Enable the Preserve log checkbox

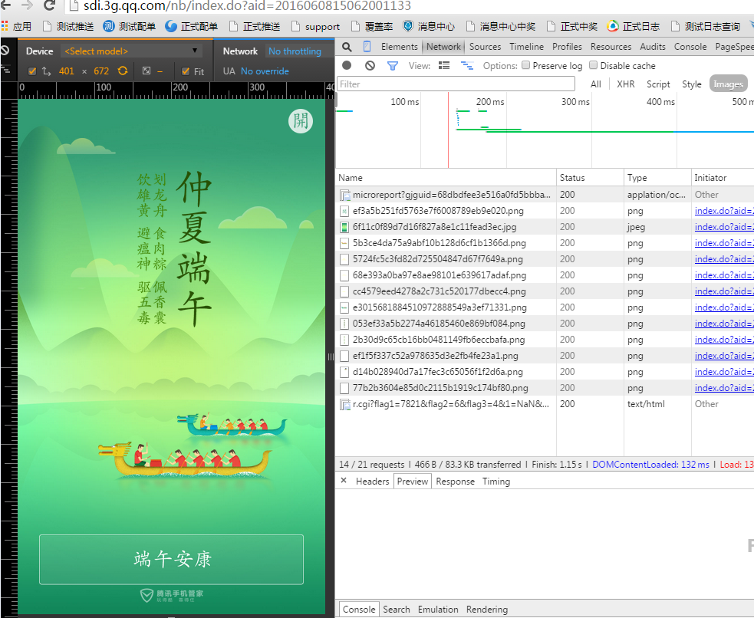[526, 66]
